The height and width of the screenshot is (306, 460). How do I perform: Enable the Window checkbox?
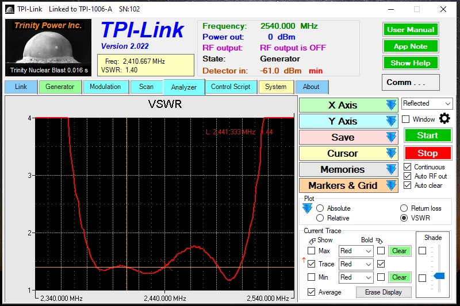405,119
